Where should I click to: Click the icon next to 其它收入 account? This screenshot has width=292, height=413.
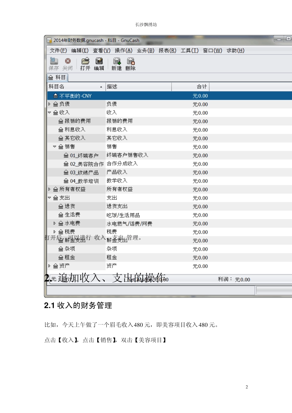pos(61,138)
